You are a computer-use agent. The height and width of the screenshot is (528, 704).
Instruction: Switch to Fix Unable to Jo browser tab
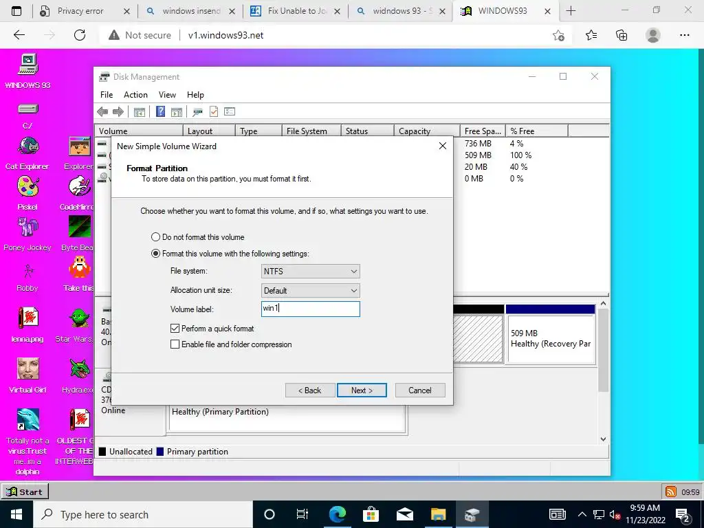296,11
